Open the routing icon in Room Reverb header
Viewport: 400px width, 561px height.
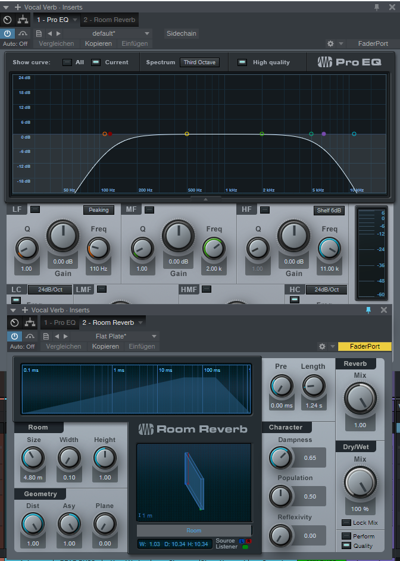30,322
